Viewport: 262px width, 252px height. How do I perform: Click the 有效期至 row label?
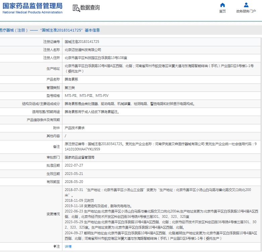click(x=53, y=182)
